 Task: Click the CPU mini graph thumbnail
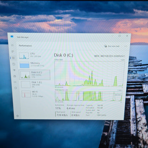click(24, 56)
